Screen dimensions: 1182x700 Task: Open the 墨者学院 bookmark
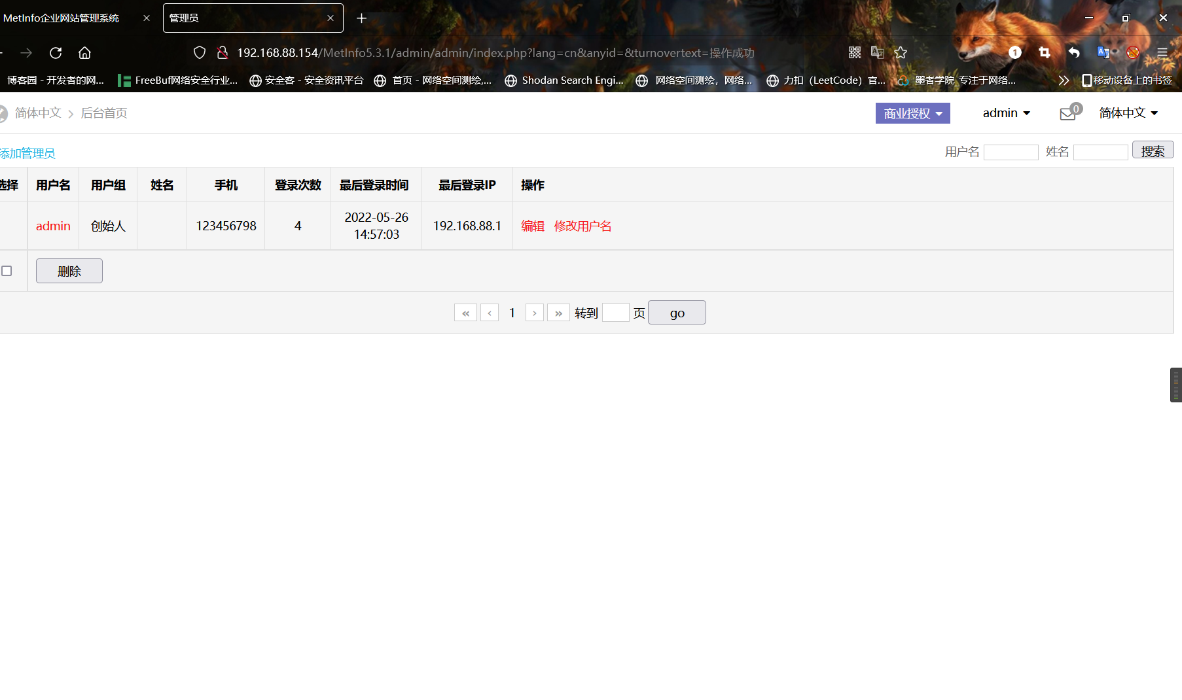(957, 80)
